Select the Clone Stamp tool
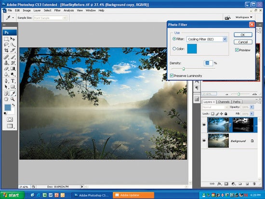The image size is (265, 199). point(6,63)
